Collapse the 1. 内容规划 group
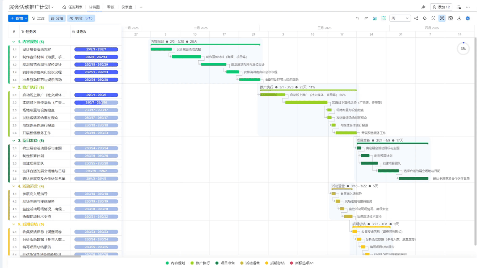477x268 pixels. click(x=14, y=42)
